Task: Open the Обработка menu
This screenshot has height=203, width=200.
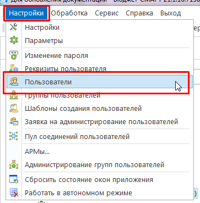Action: [69, 13]
